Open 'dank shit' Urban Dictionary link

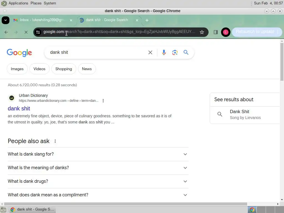click(x=19, y=108)
